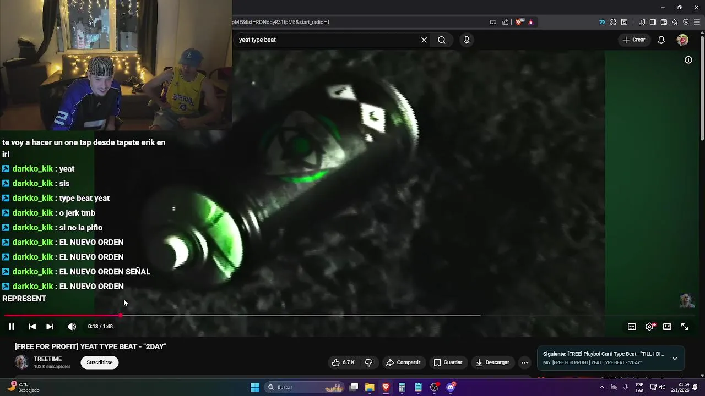705x396 pixels.
Task: Switch to Brave browser in the taskbar
Action: pyautogui.click(x=386, y=387)
